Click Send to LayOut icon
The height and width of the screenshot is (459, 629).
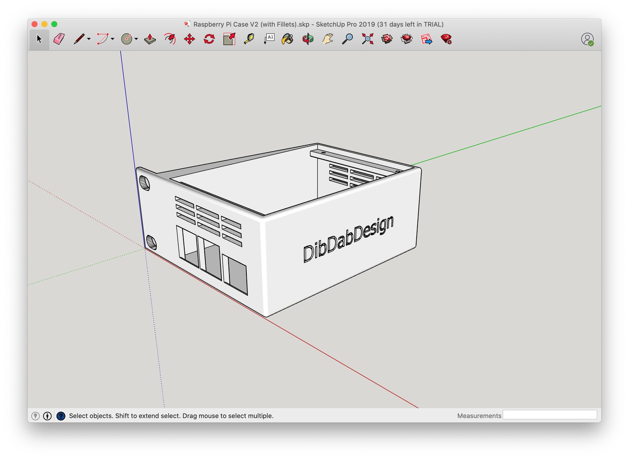click(x=426, y=39)
